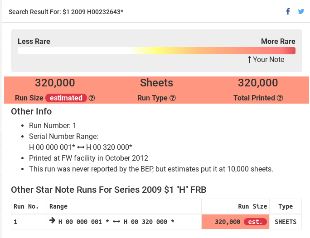Click red estimated badge under Run Size
This screenshot has width=310, height=238.
coord(66,98)
